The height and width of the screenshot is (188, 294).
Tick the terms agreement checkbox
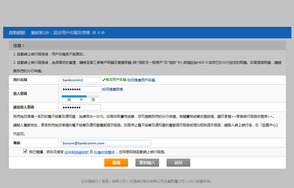[25, 151]
